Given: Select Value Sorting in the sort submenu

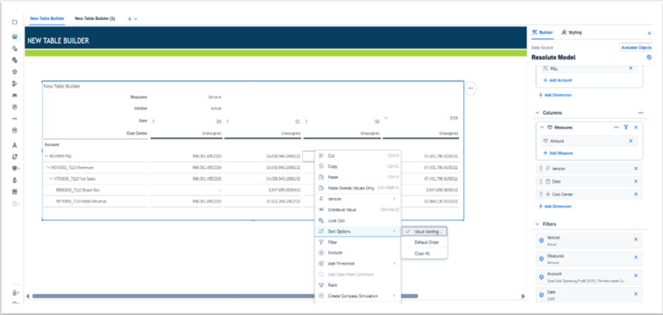Looking at the screenshot, I should [x=429, y=231].
